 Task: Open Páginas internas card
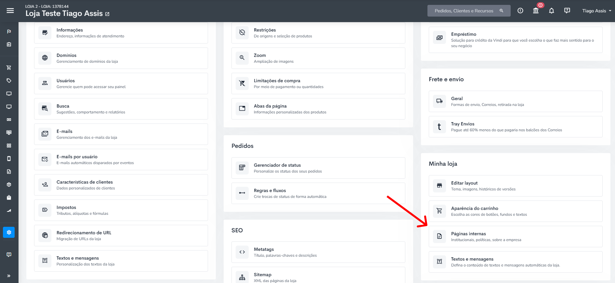coord(516,237)
